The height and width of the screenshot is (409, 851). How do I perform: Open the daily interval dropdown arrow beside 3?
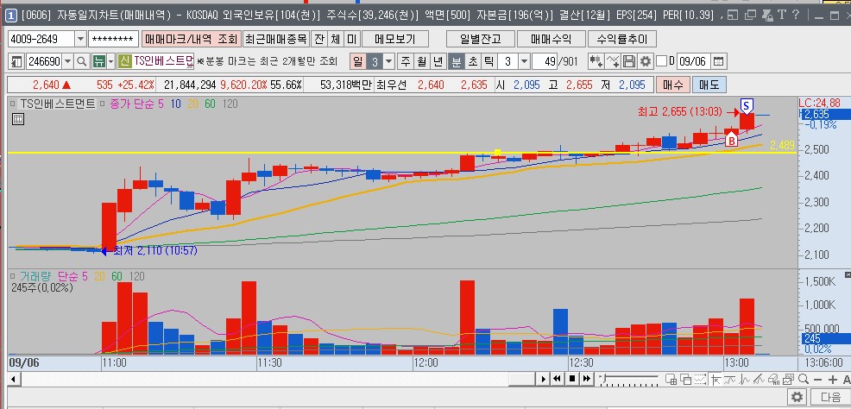tap(388, 61)
